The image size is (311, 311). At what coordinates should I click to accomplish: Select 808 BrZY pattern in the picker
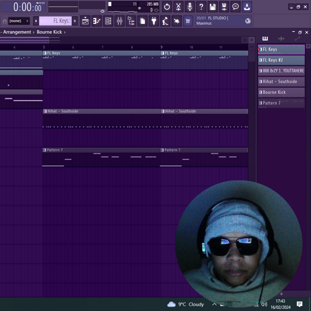click(x=281, y=71)
